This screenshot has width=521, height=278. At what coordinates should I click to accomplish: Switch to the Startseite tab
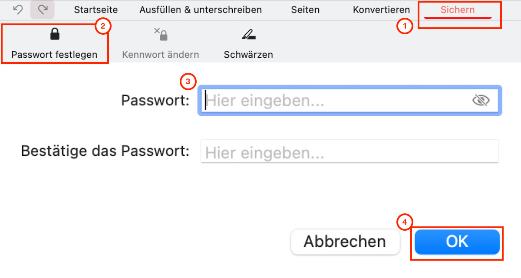click(96, 9)
